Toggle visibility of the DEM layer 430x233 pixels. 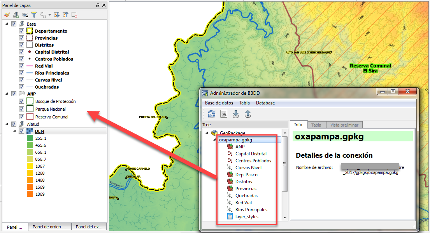tap(21, 131)
